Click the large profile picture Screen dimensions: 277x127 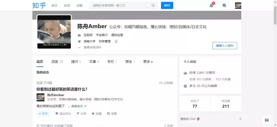tap(54, 32)
